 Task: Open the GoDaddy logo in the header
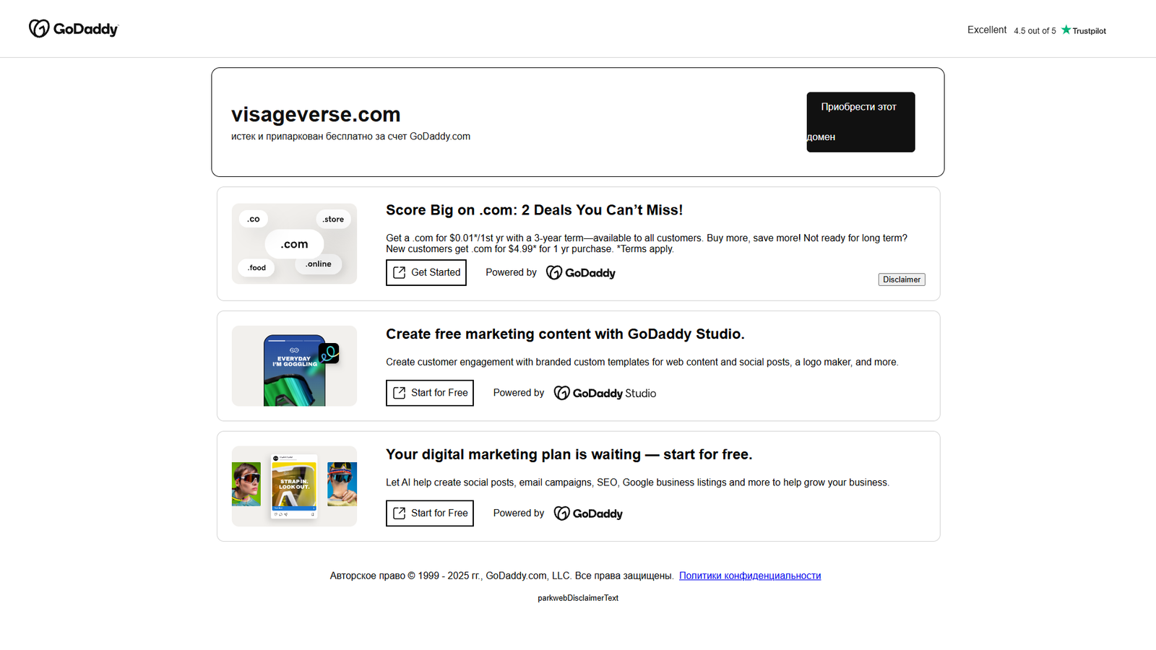[x=74, y=29]
